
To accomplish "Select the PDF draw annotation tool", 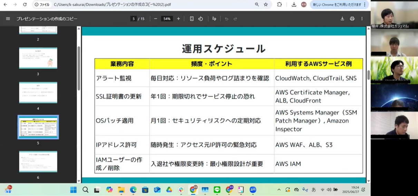I will (214, 19).
